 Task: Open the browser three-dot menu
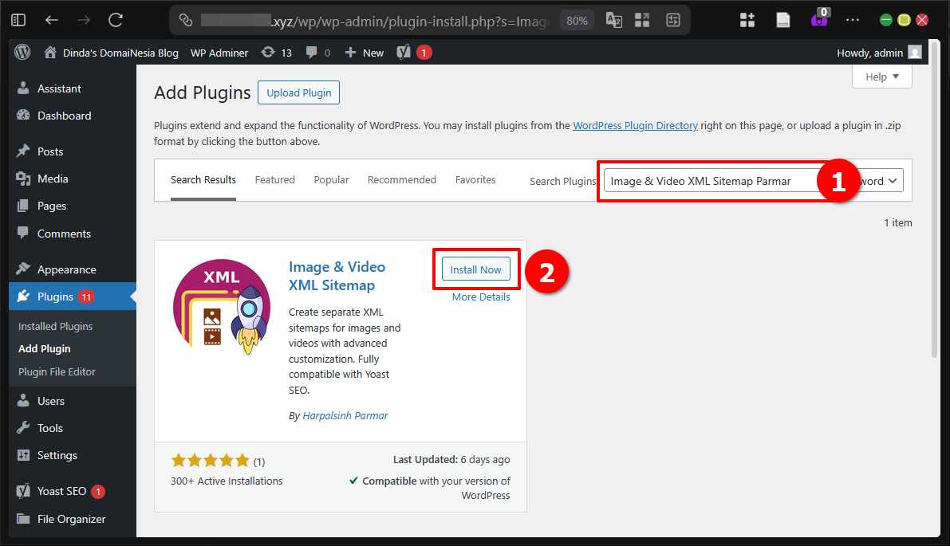[853, 19]
